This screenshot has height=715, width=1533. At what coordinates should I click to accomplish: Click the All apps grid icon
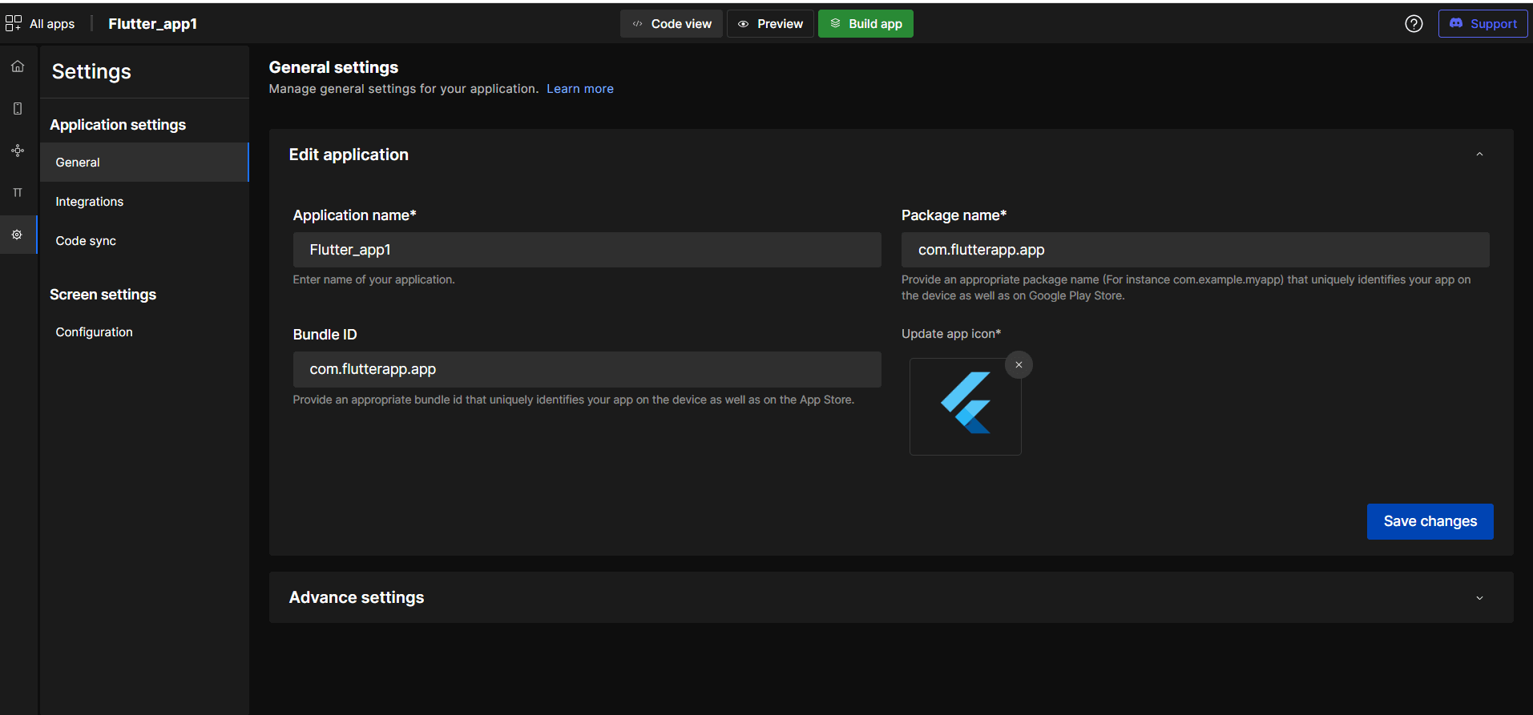point(14,23)
